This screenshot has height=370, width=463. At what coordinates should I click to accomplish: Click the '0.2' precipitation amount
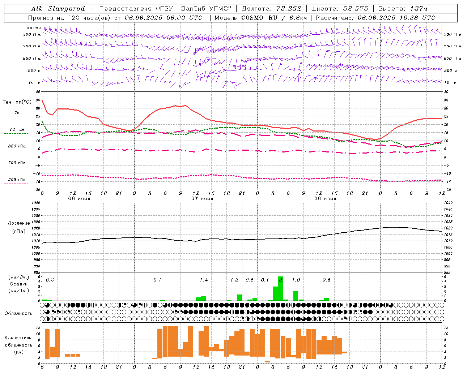[50, 280]
